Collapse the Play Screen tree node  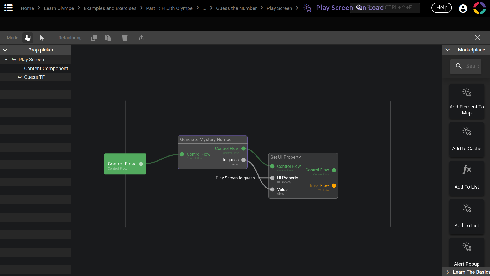point(6,60)
